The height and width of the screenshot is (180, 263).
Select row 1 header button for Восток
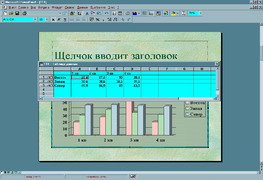(x=46, y=77)
